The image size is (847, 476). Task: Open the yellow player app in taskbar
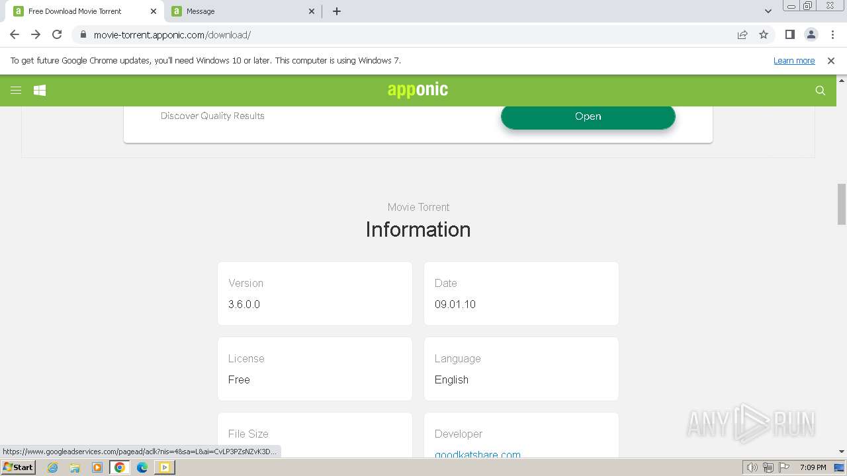[164, 467]
